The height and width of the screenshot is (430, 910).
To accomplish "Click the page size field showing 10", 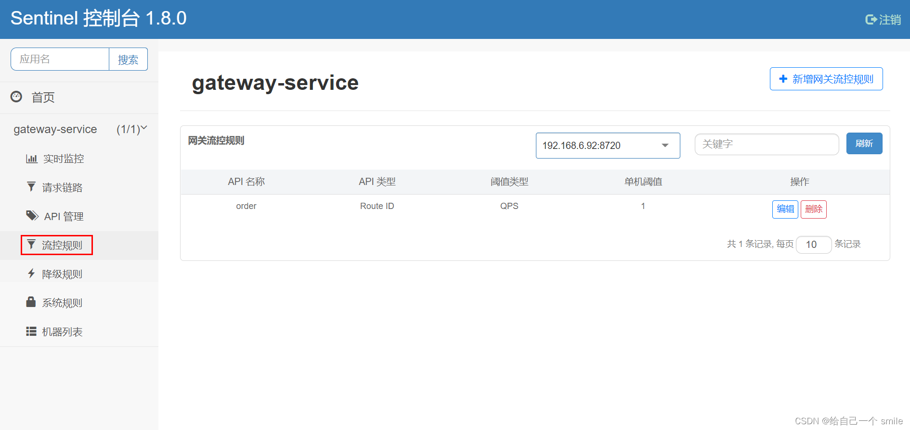I will 814,245.
